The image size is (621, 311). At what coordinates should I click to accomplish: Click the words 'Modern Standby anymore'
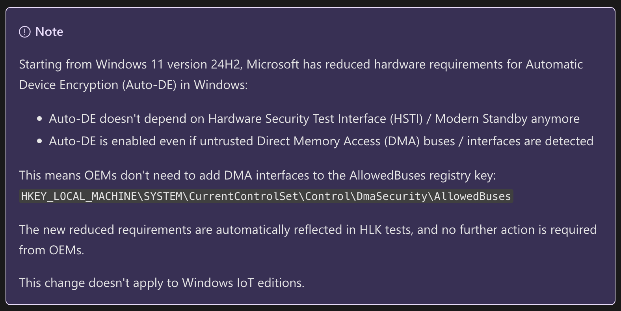click(x=507, y=119)
